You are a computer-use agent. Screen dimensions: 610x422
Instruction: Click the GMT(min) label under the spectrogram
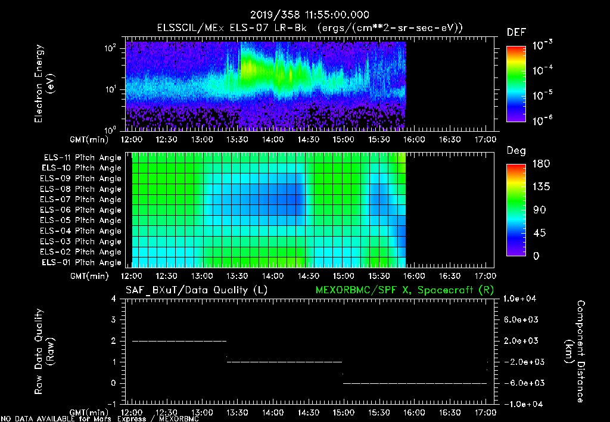point(89,139)
